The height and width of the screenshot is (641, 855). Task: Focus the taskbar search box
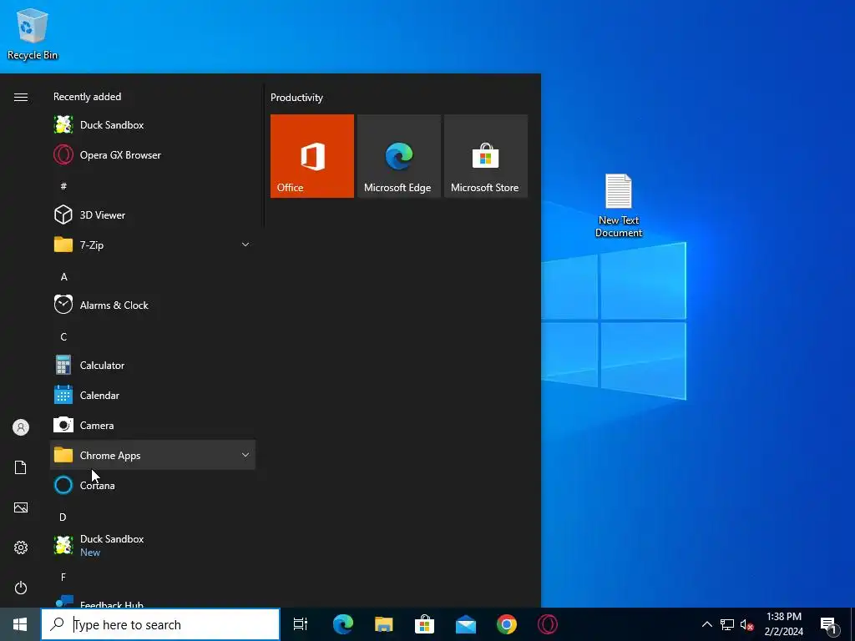click(160, 624)
